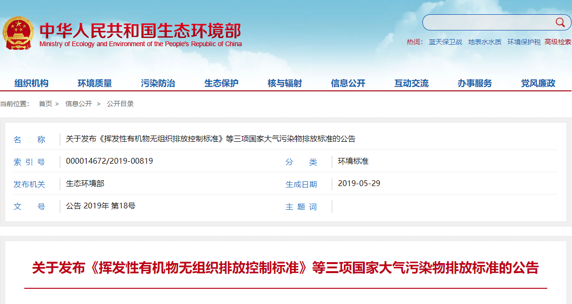Open the 核与辐射 navigation section
The height and width of the screenshot is (304, 572).
click(284, 83)
